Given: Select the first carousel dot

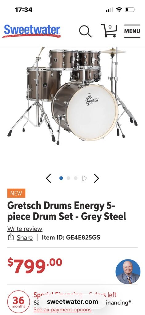Looking at the screenshot, I should pyautogui.click(x=61, y=178).
